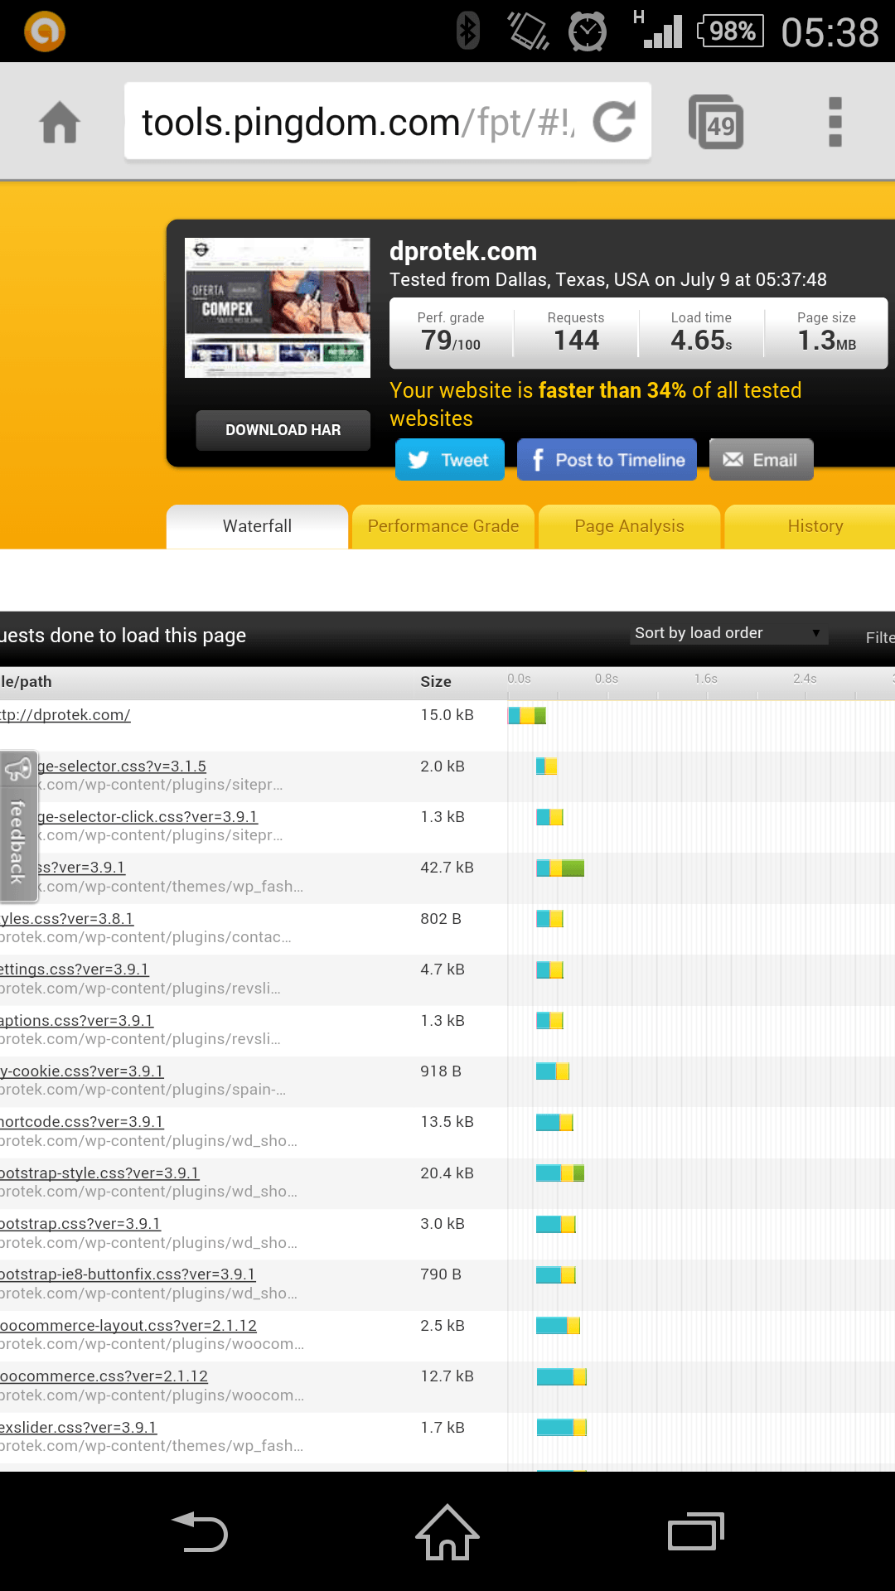Click the 20.4 kB size value
Image resolution: width=895 pixels, height=1591 pixels.
click(447, 1173)
